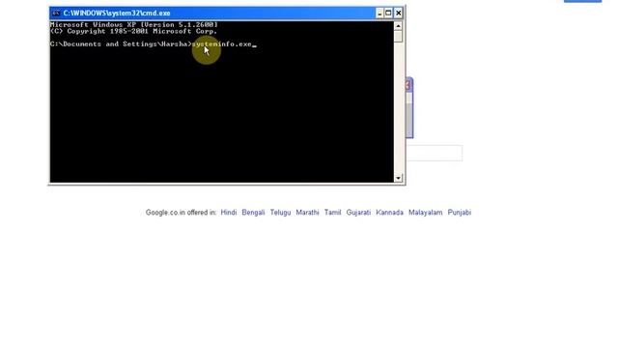Open the Telugu language link
The width and height of the screenshot is (618, 348).
[x=280, y=213]
